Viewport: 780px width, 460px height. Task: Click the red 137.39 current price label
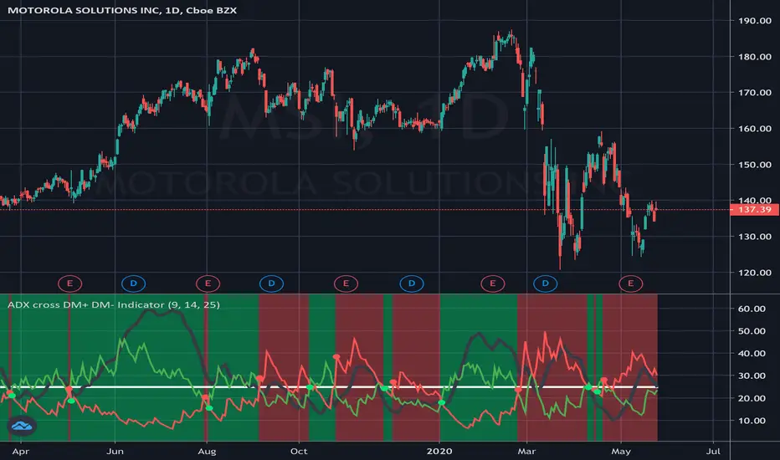coord(755,209)
